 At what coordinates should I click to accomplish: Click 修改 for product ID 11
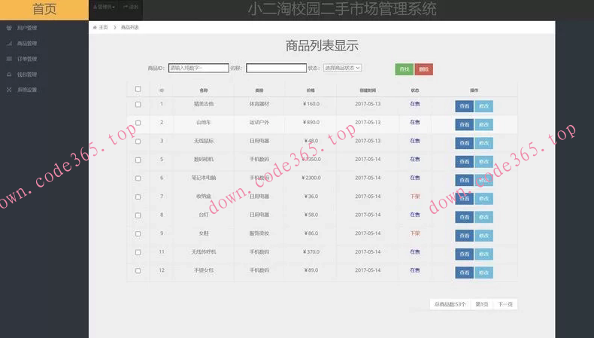pyautogui.click(x=483, y=254)
